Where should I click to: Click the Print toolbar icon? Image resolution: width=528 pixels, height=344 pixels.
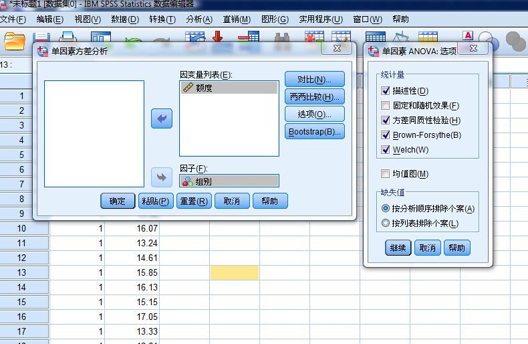[68, 37]
